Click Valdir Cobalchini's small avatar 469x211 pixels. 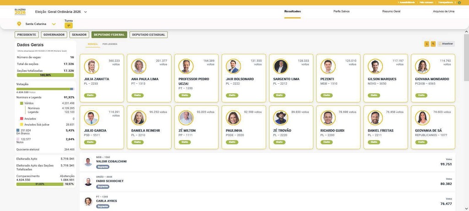point(88,162)
